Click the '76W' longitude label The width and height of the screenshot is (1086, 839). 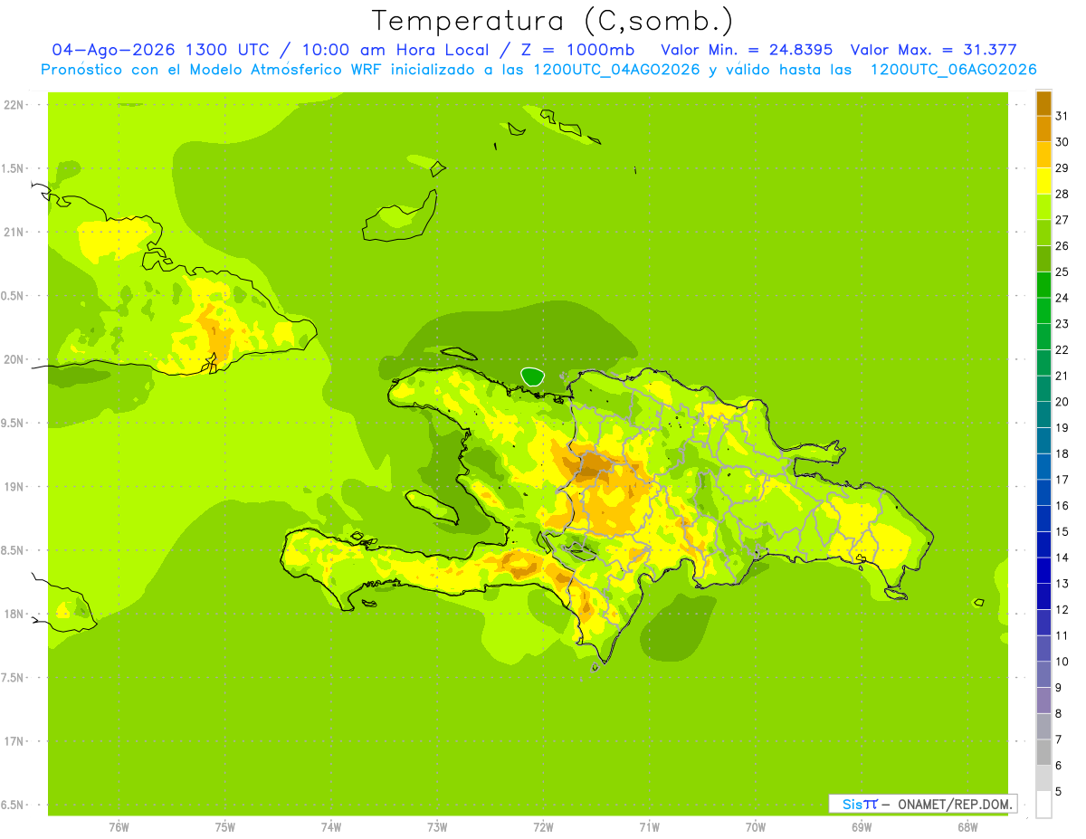(119, 827)
